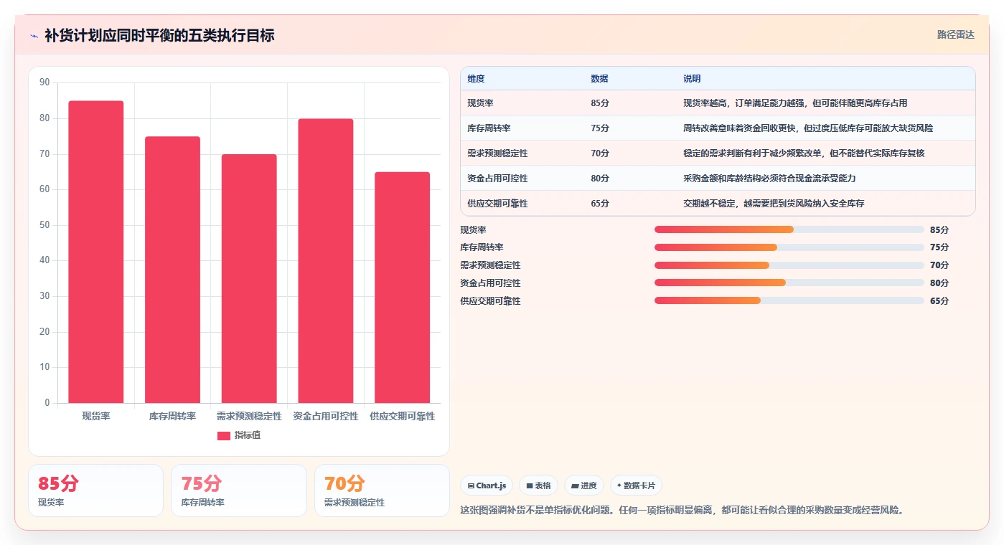
Task: Select the 资金占用可控性 table row name
Action: pos(497,179)
